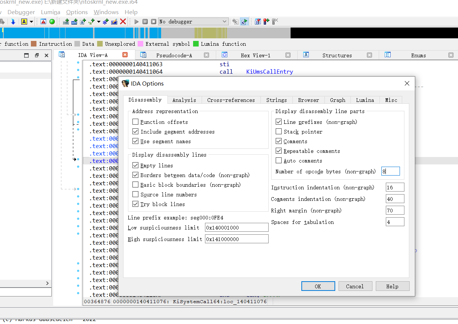458x324 pixels.
Task: Click the grey breakpoint X toolbar icon
Action: pos(275,22)
